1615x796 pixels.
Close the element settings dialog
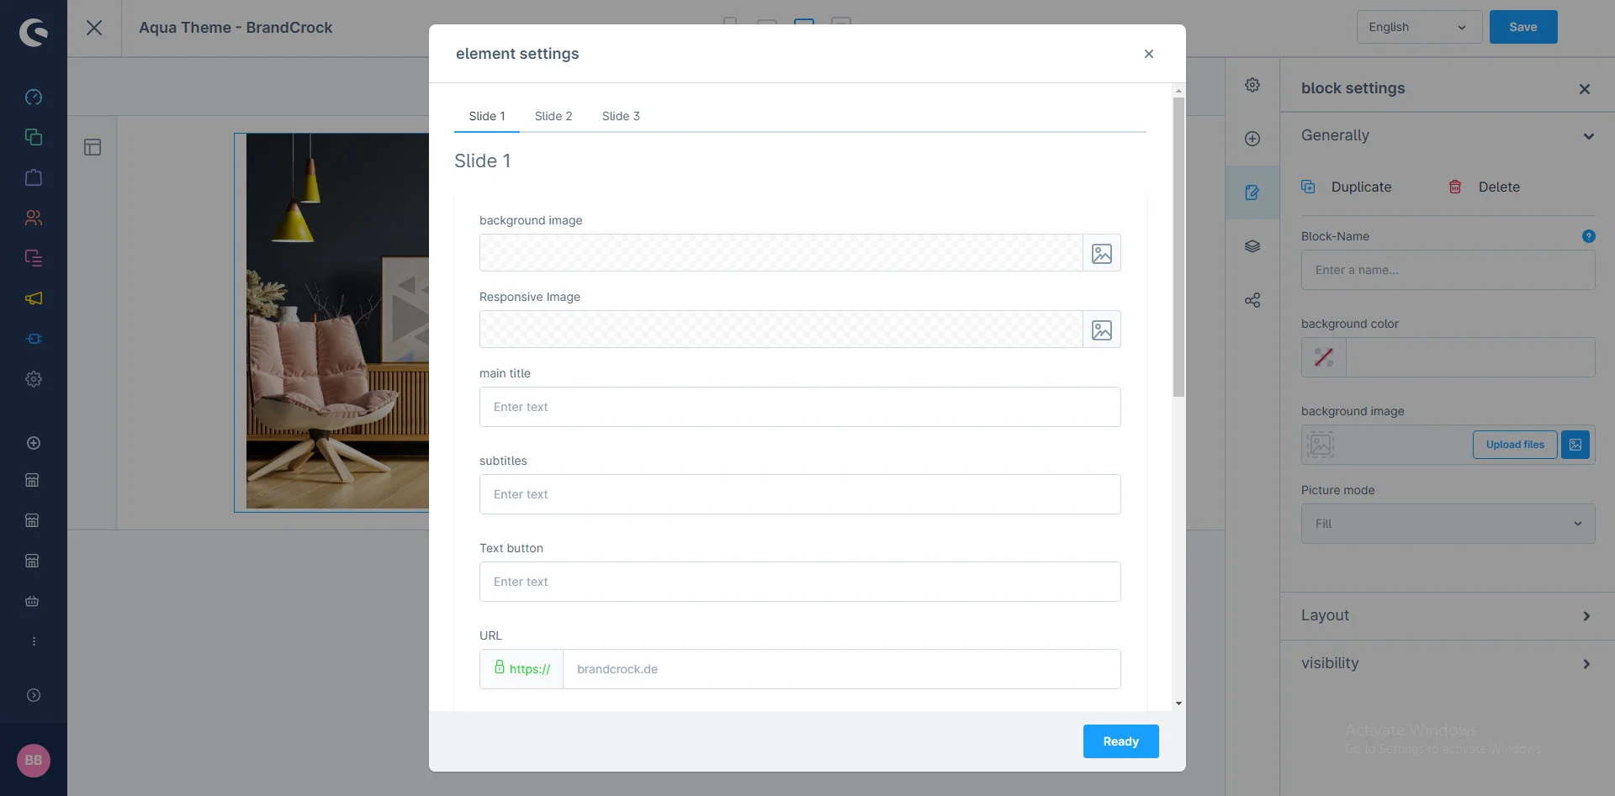tap(1149, 54)
